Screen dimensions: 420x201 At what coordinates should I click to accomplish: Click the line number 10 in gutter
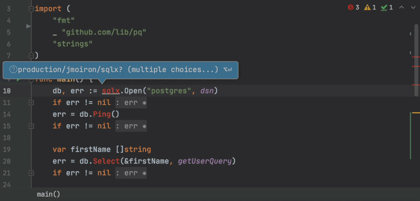[7, 91]
